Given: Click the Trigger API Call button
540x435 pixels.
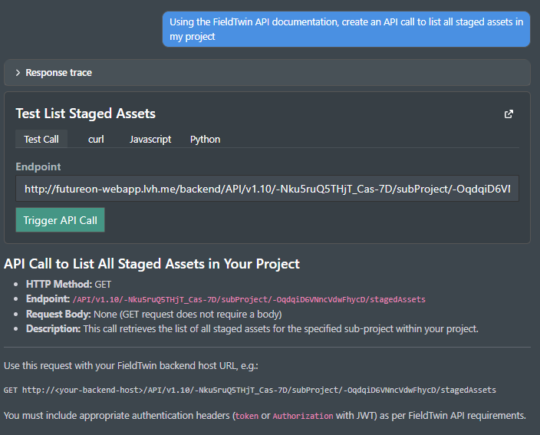Looking at the screenshot, I should tap(61, 220).
